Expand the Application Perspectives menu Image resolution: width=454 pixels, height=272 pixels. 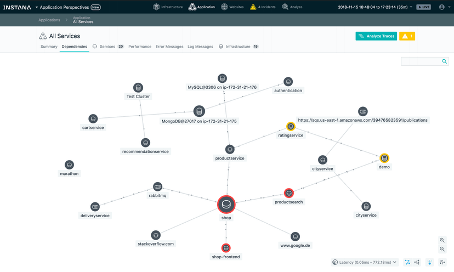[68, 7]
